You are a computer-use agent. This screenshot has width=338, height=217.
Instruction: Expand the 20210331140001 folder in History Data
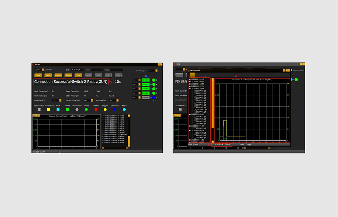190,82
